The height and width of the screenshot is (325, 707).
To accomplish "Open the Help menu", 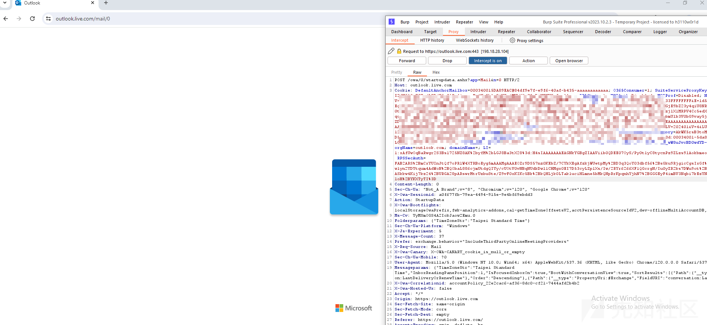I will [498, 22].
